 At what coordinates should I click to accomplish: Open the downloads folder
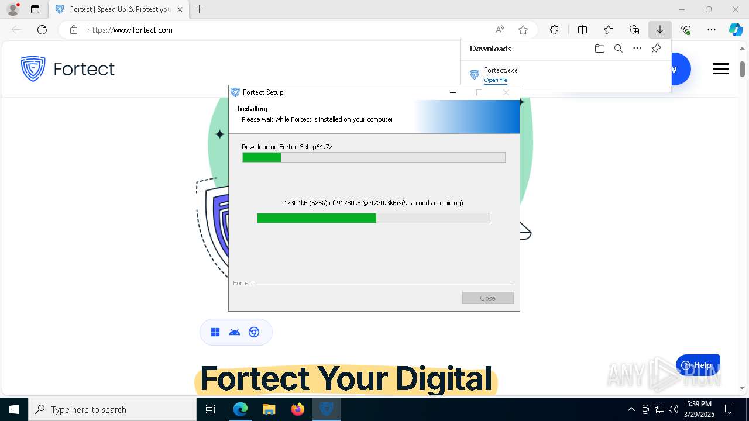[x=599, y=49]
